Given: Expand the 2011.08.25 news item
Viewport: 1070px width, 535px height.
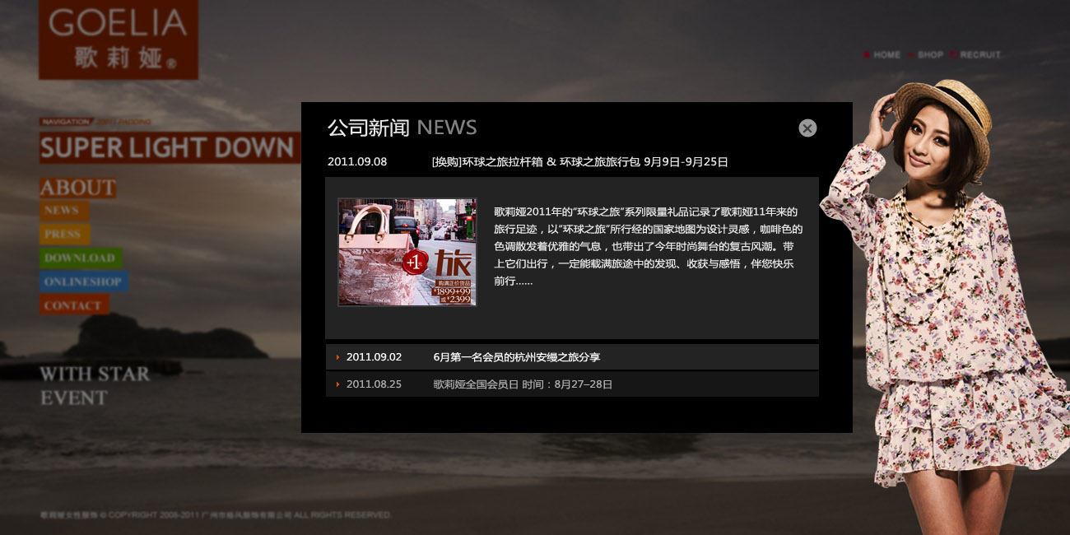Looking at the screenshot, I should pyautogui.click(x=572, y=384).
